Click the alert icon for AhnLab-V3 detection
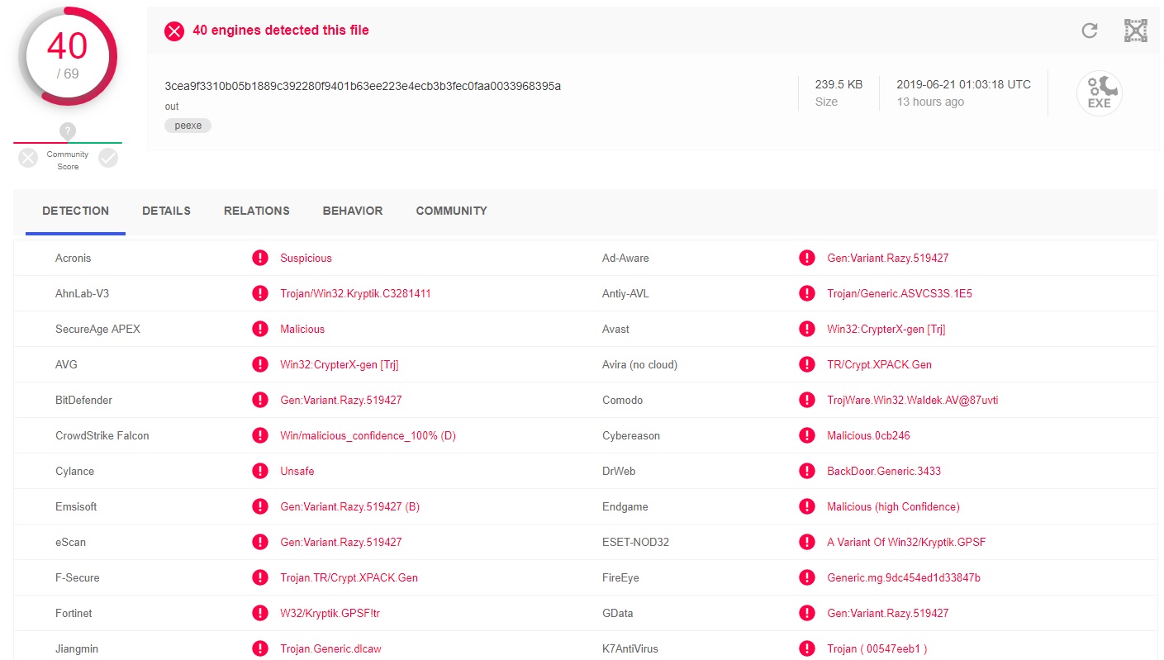1164x660 pixels. pyautogui.click(x=260, y=293)
